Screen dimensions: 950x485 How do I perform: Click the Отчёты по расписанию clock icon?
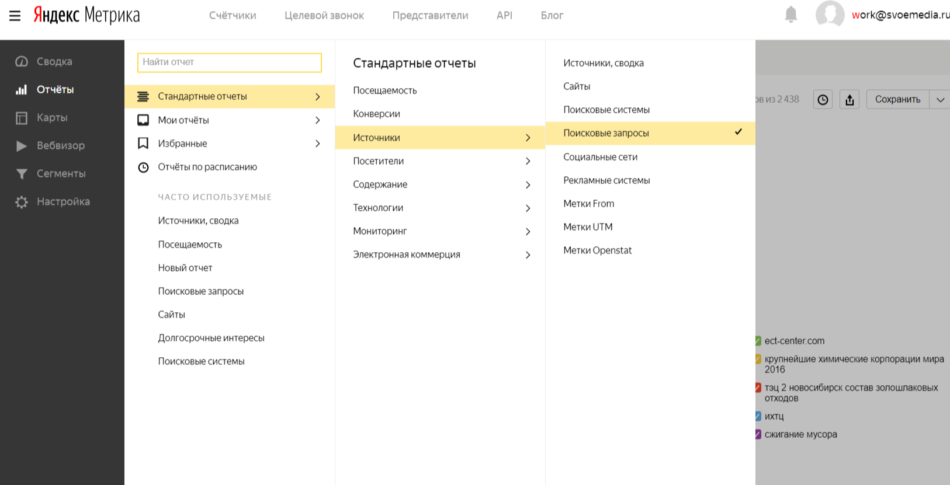click(x=143, y=168)
